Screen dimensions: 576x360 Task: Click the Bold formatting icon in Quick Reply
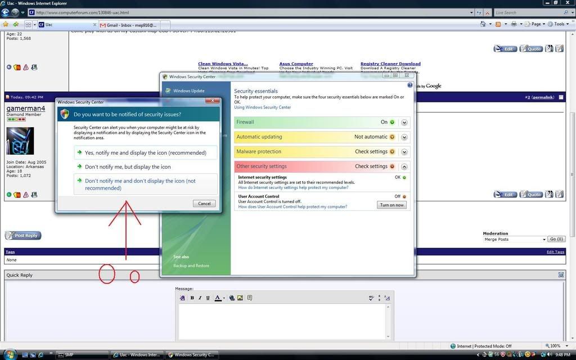coord(192,298)
